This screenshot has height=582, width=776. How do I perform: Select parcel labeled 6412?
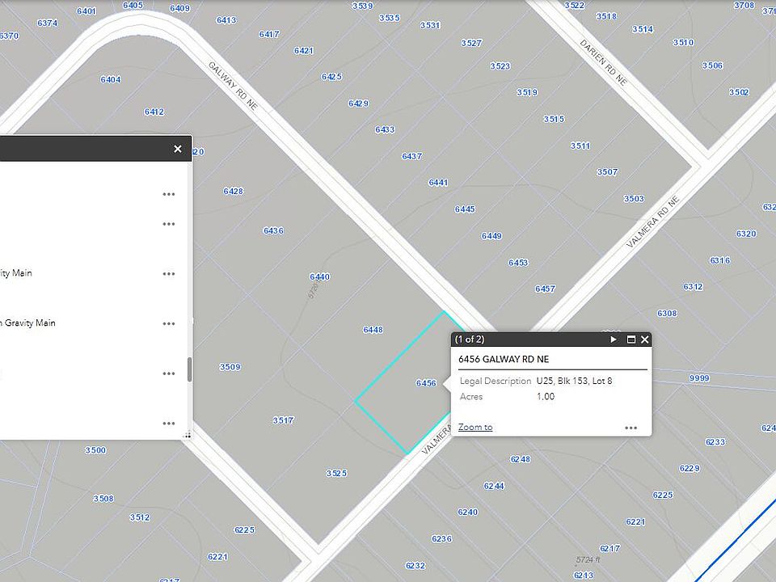(x=154, y=112)
